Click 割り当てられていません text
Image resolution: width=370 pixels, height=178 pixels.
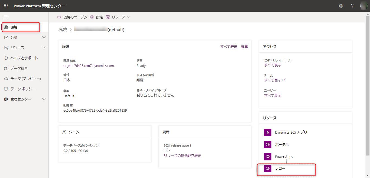pos(155,95)
